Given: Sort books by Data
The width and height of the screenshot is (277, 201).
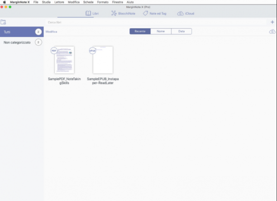Looking at the screenshot, I should 181,31.
